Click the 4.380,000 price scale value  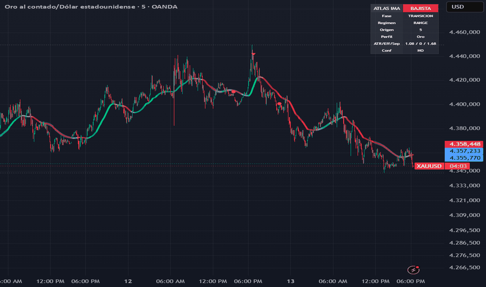[x=464, y=128]
